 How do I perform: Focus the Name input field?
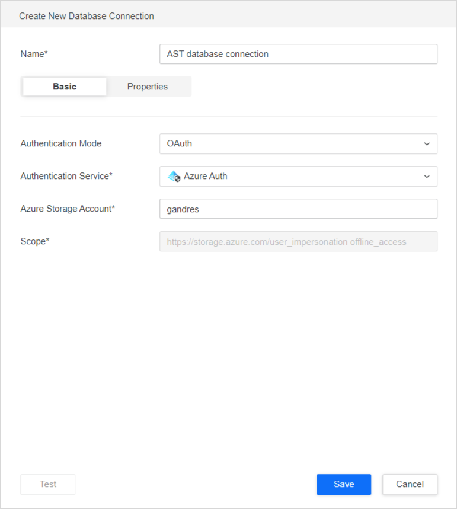[298, 54]
